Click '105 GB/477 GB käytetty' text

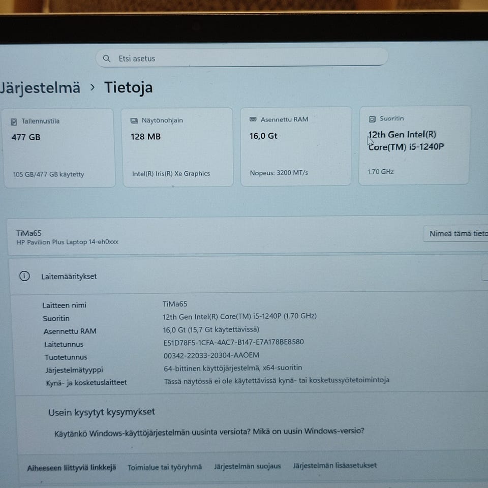point(49,174)
